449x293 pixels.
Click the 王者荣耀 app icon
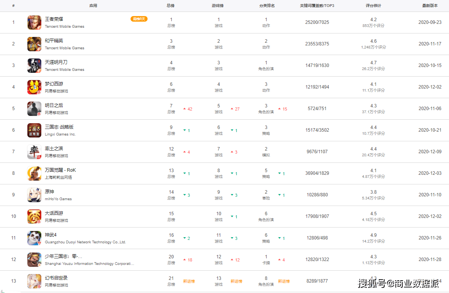tap(34, 22)
